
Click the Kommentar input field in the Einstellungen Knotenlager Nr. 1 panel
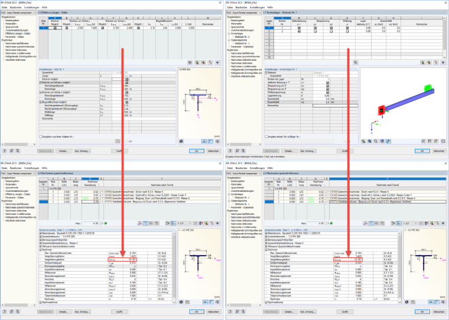(336, 106)
